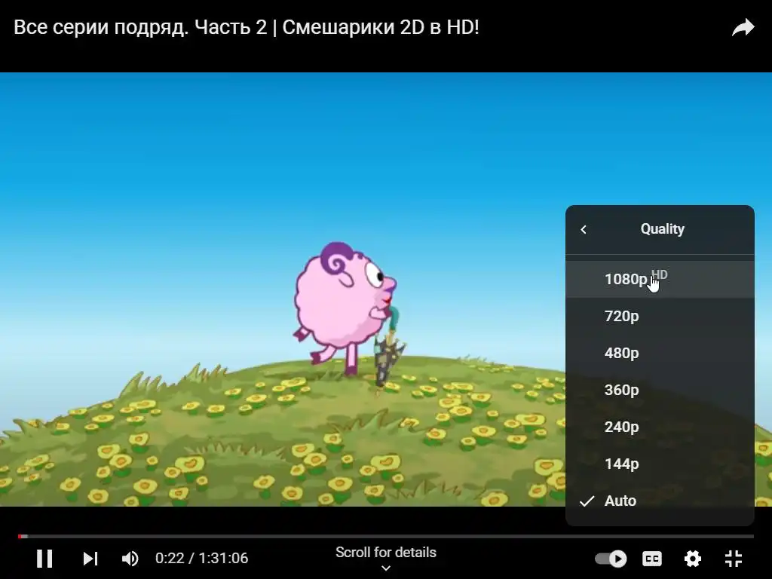The width and height of the screenshot is (772, 579).
Task: Go back from the Quality menu
Action: coord(584,229)
